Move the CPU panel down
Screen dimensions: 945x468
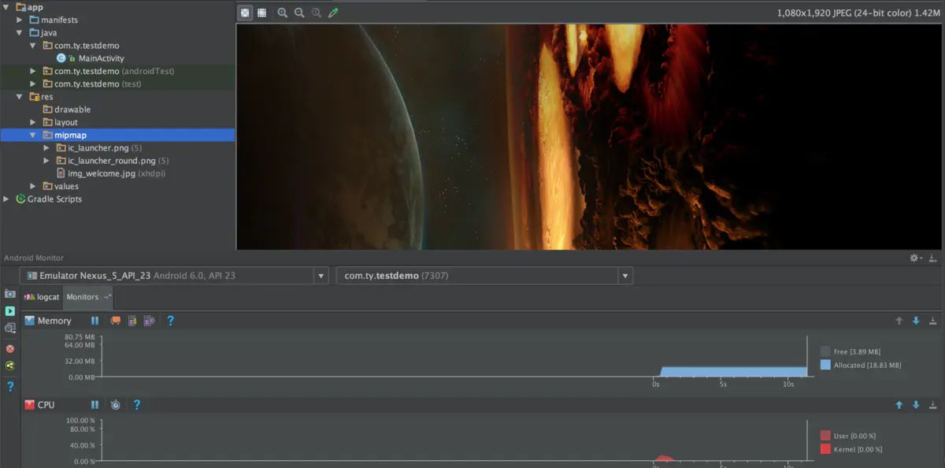coord(916,404)
